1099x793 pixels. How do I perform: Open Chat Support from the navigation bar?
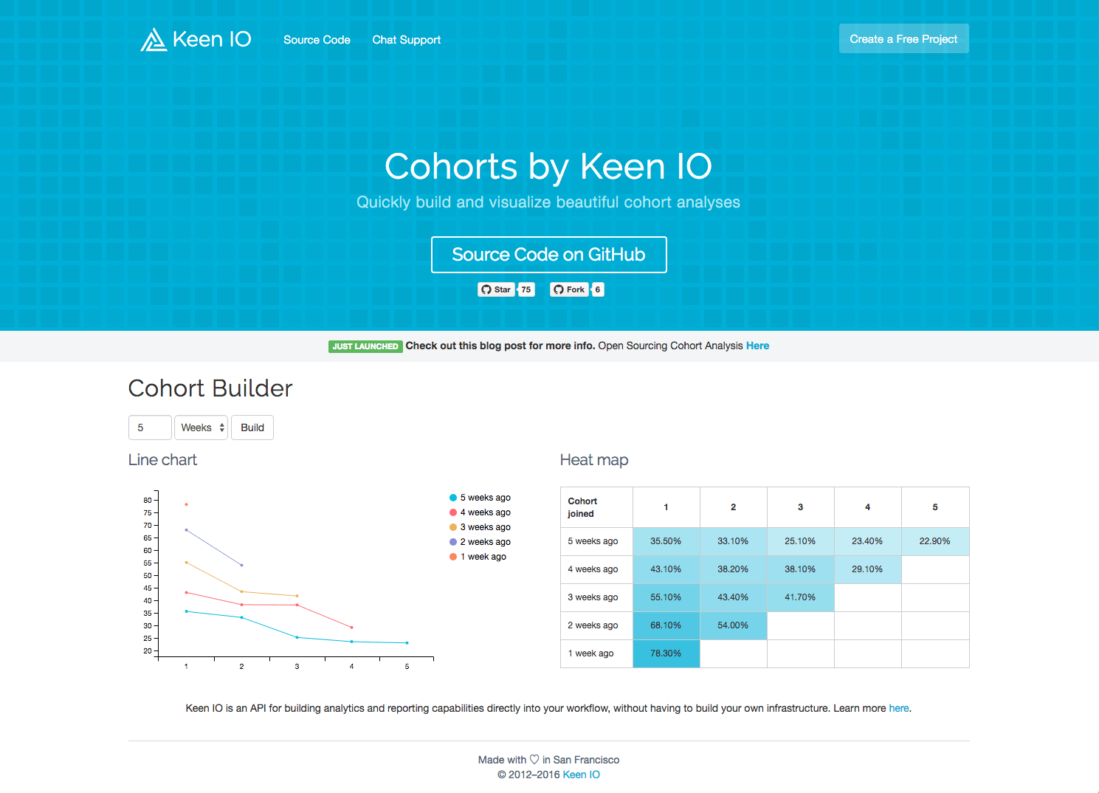point(407,40)
